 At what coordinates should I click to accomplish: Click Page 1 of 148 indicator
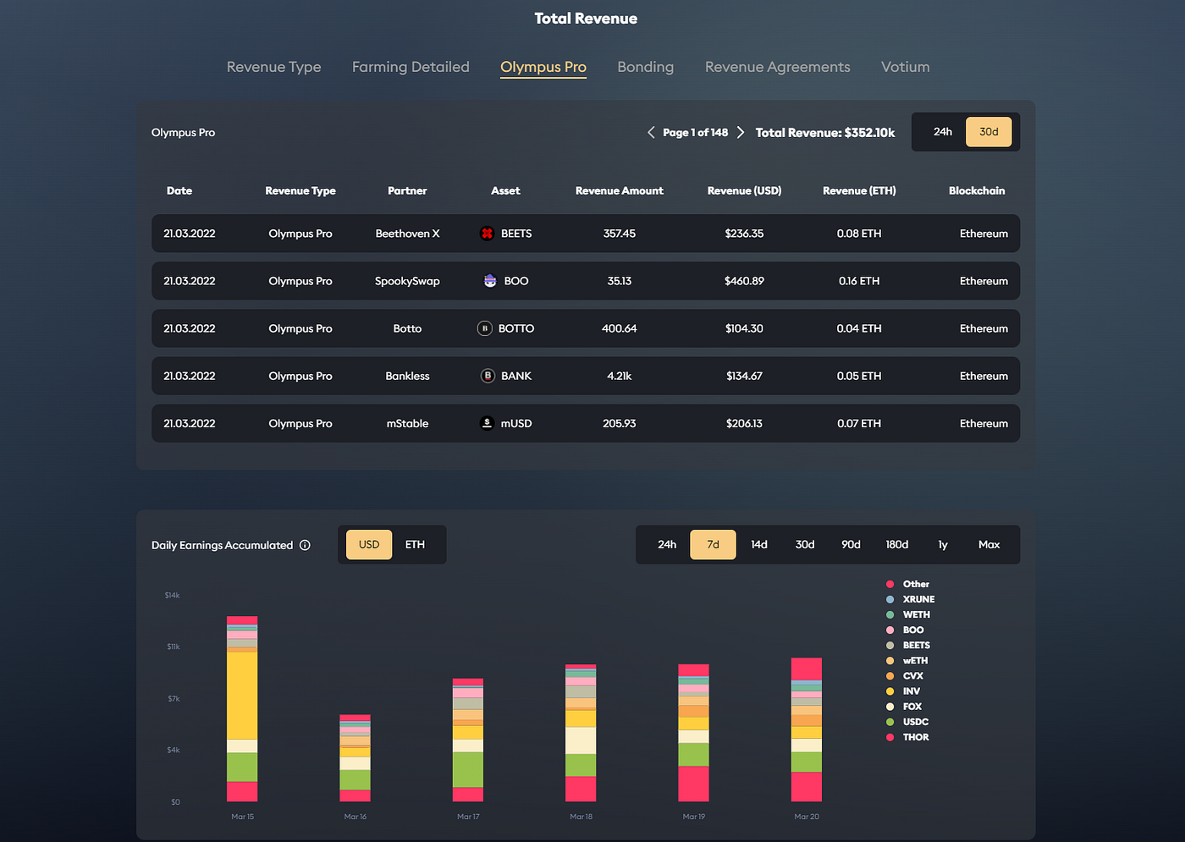pos(696,132)
